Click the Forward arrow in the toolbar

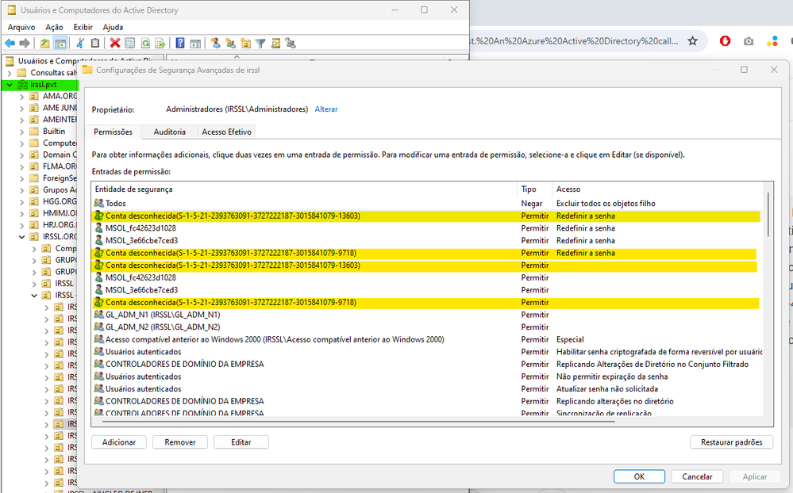pos(25,44)
